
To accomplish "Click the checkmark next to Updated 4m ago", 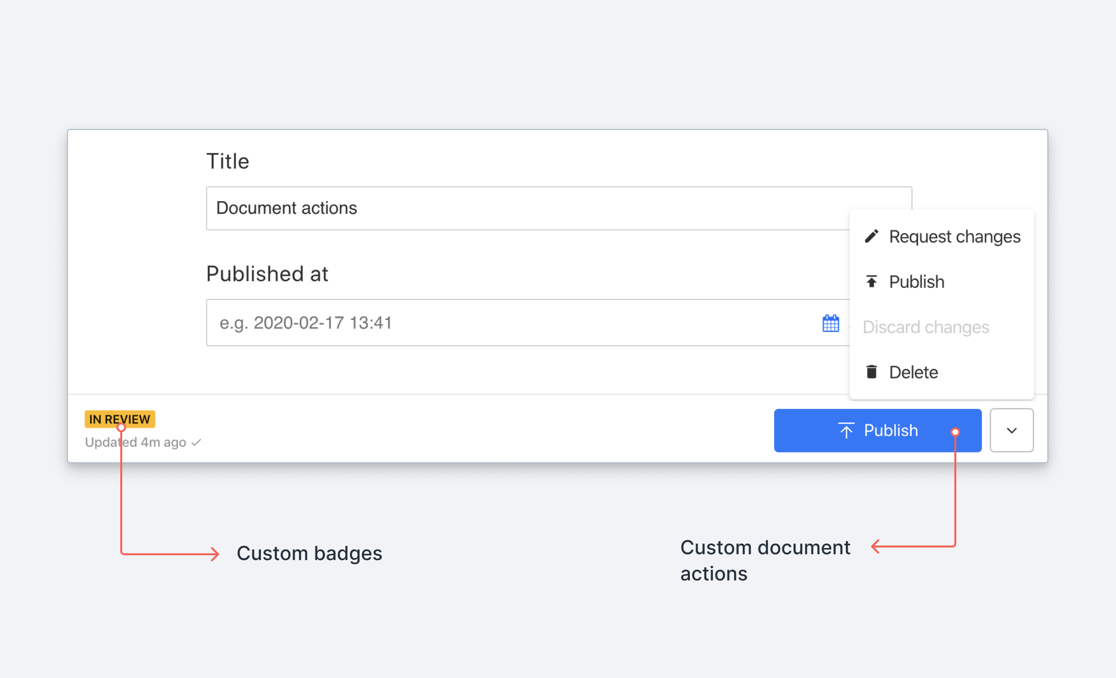I will coord(196,443).
